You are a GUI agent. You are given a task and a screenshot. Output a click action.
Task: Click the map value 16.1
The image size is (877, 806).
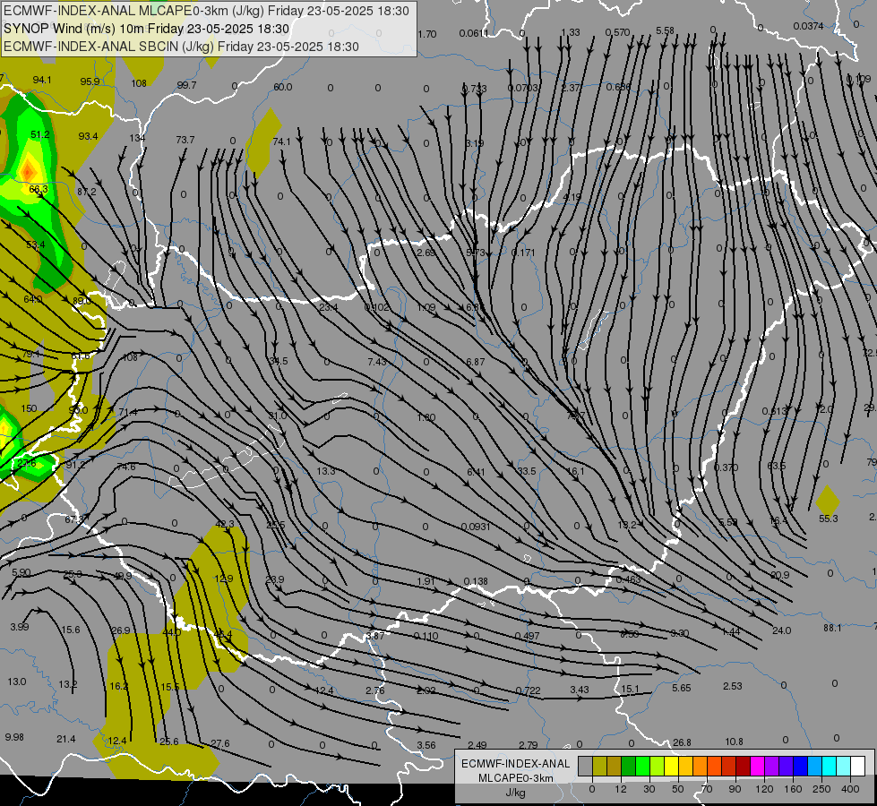(576, 471)
